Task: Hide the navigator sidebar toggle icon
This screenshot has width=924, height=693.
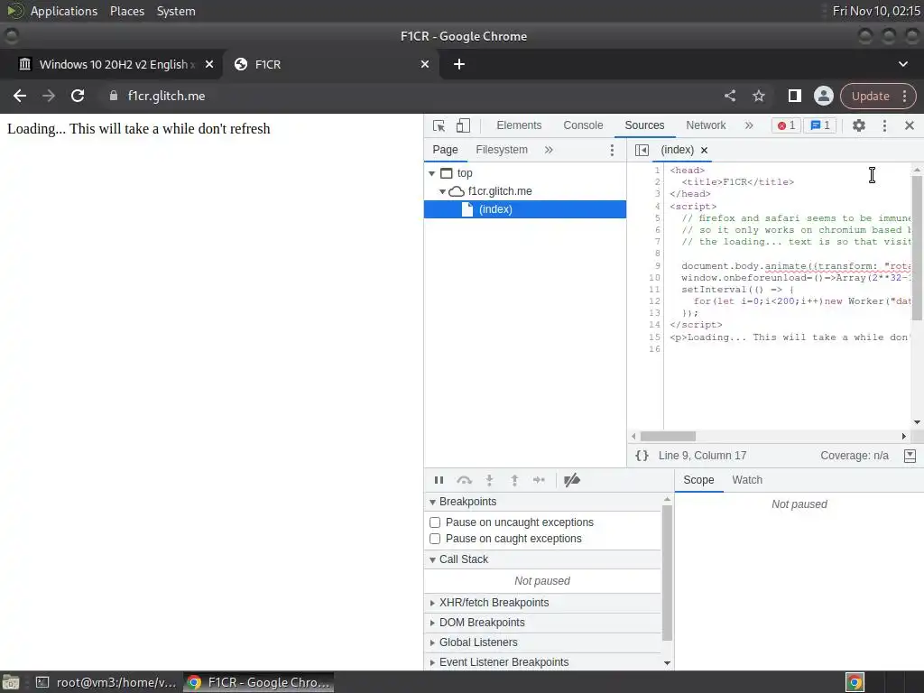Action: click(642, 151)
